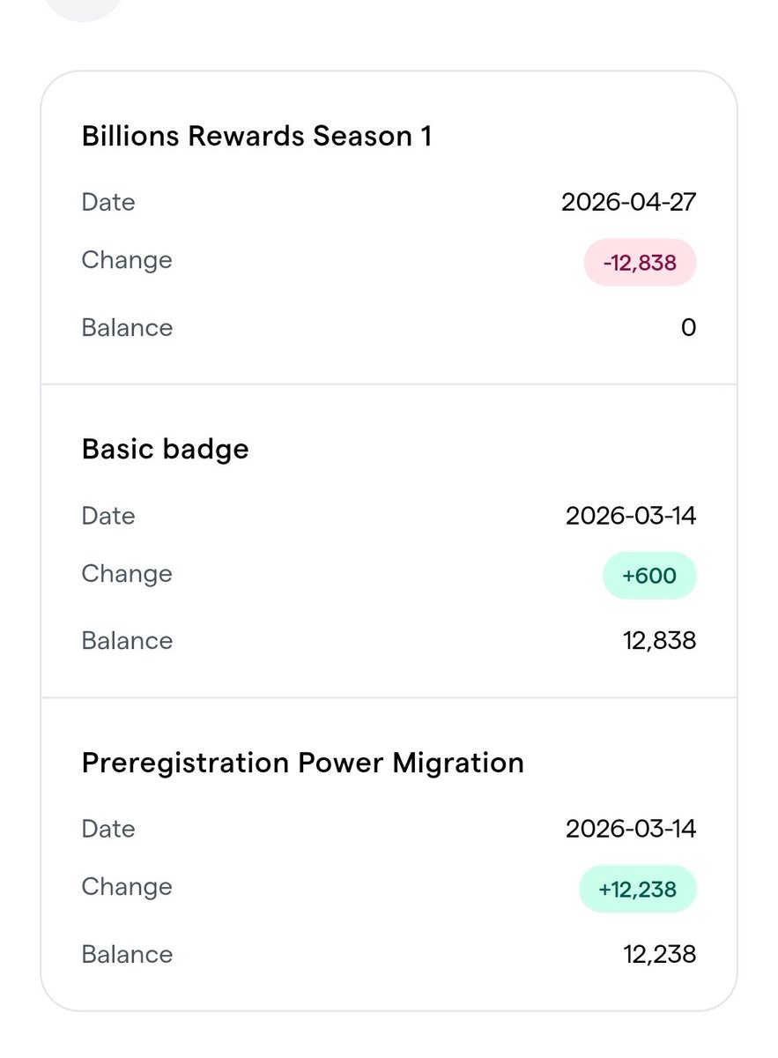Select the date 2026-04-27
The image size is (778, 1058).
628,203
